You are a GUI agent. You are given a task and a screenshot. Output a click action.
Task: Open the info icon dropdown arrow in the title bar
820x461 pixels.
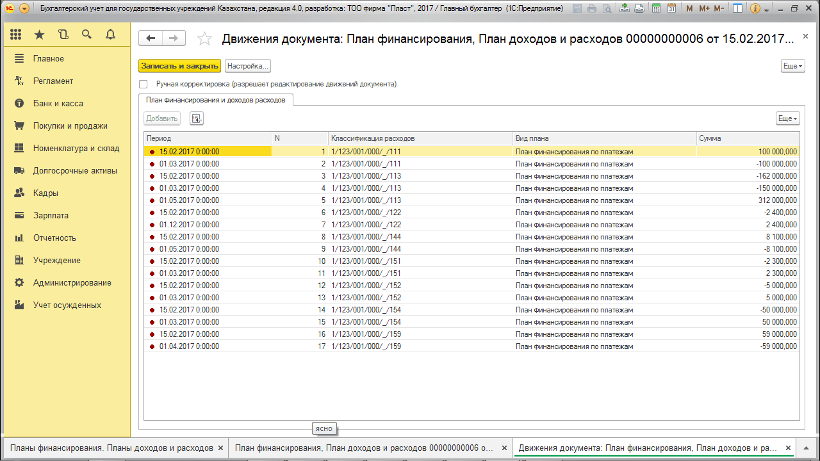[x=767, y=9]
